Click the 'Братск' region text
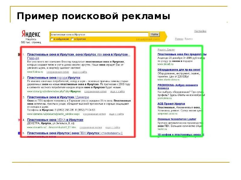This screenshot has height=180, width=241. click(189, 39)
